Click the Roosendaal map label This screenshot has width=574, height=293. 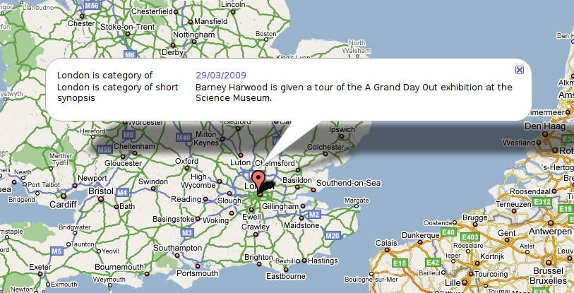(530, 192)
